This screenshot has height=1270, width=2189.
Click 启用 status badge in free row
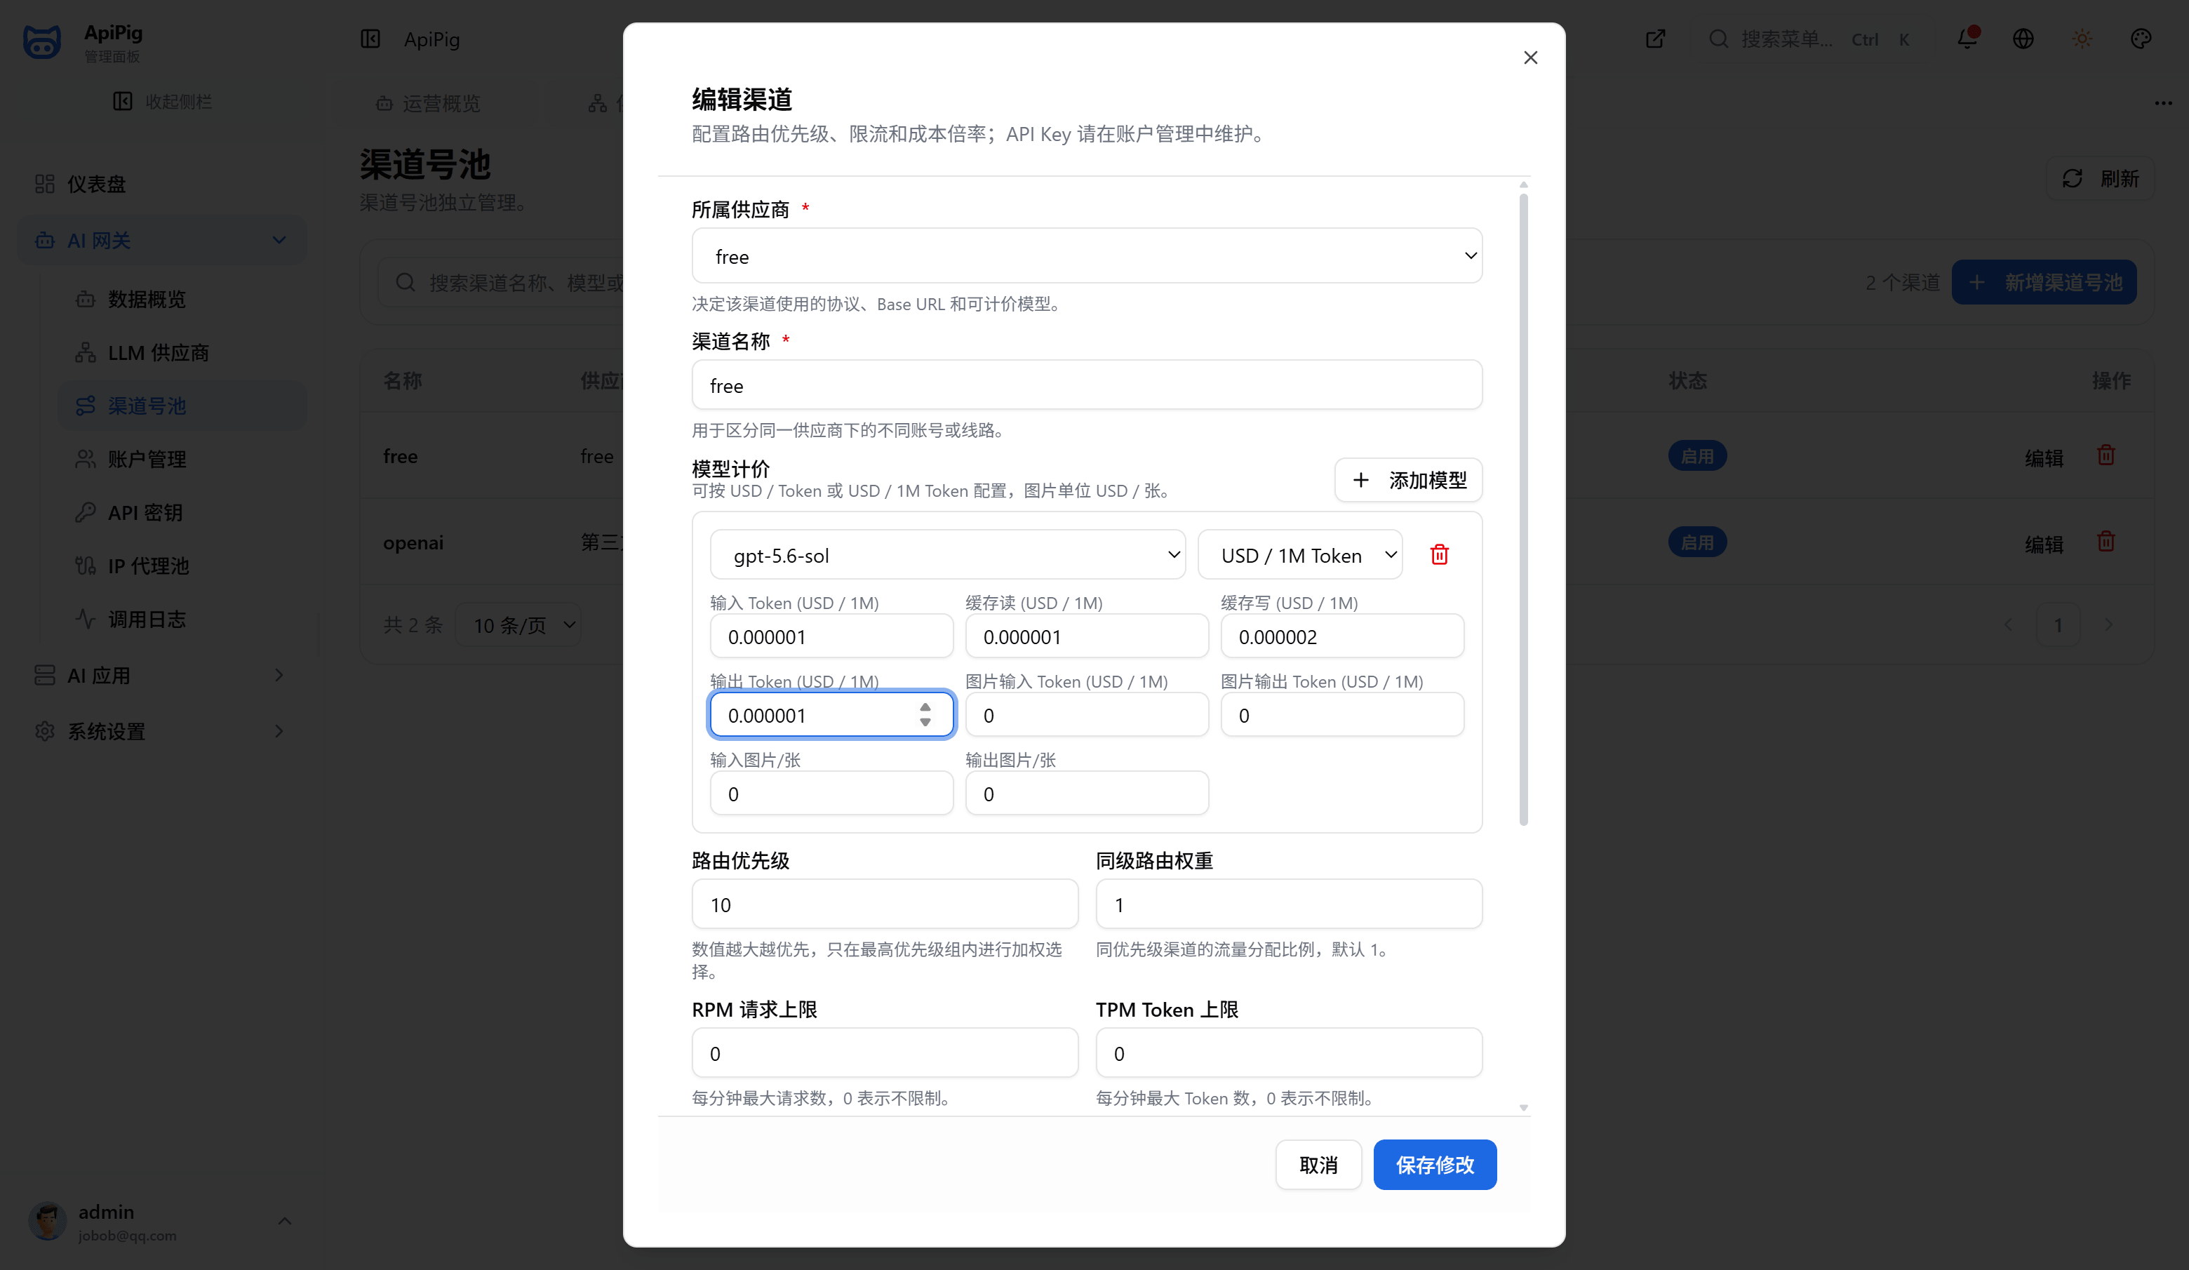[x=1696, y=456]
